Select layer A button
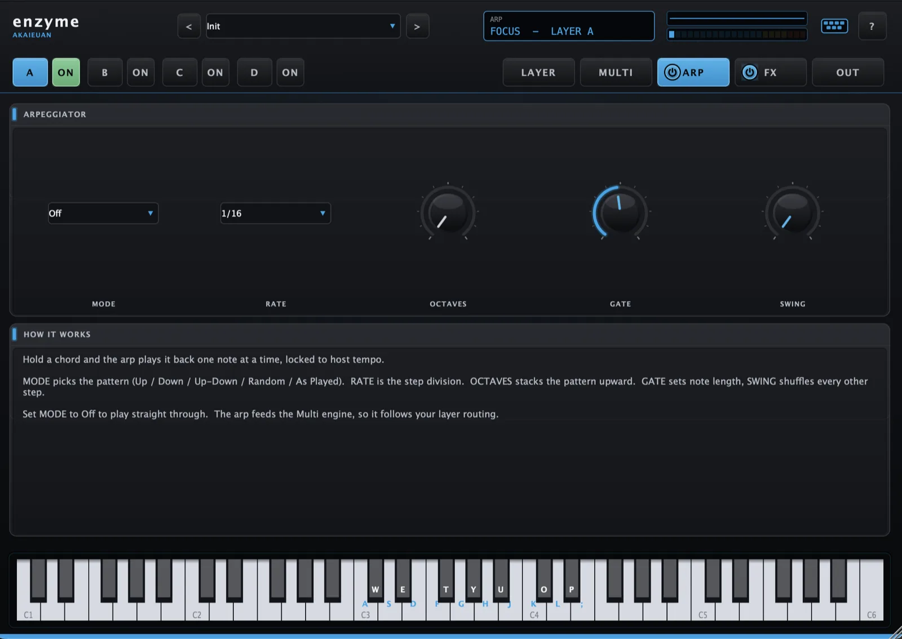Screen dimensions: 902x639 (30, 72)
